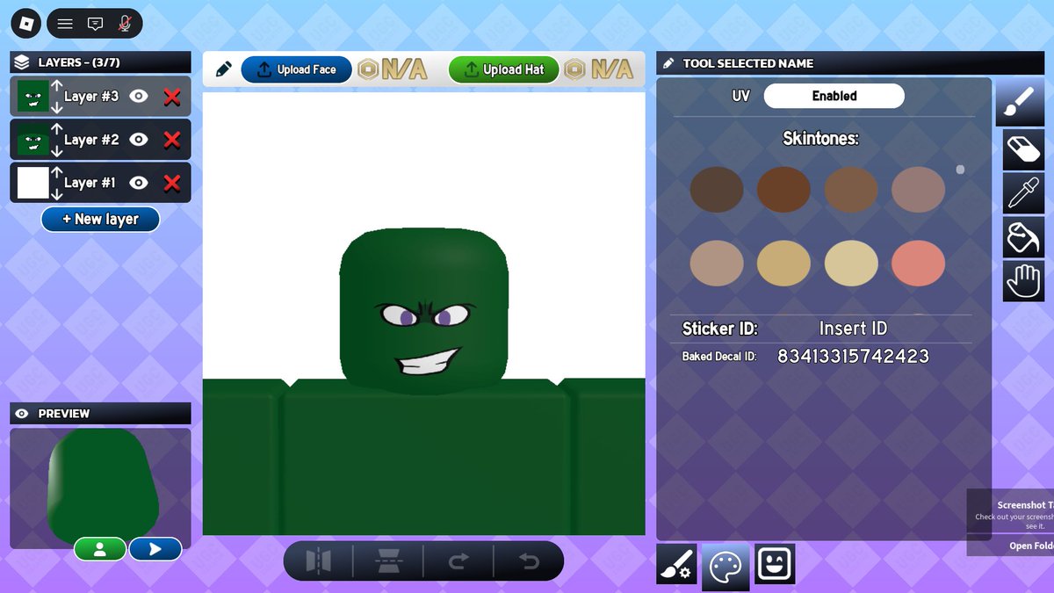The height and width of the screenshot is (593, 1054).
Task: Pick the darkest brown skintone swatch
Action: point(717,189)
